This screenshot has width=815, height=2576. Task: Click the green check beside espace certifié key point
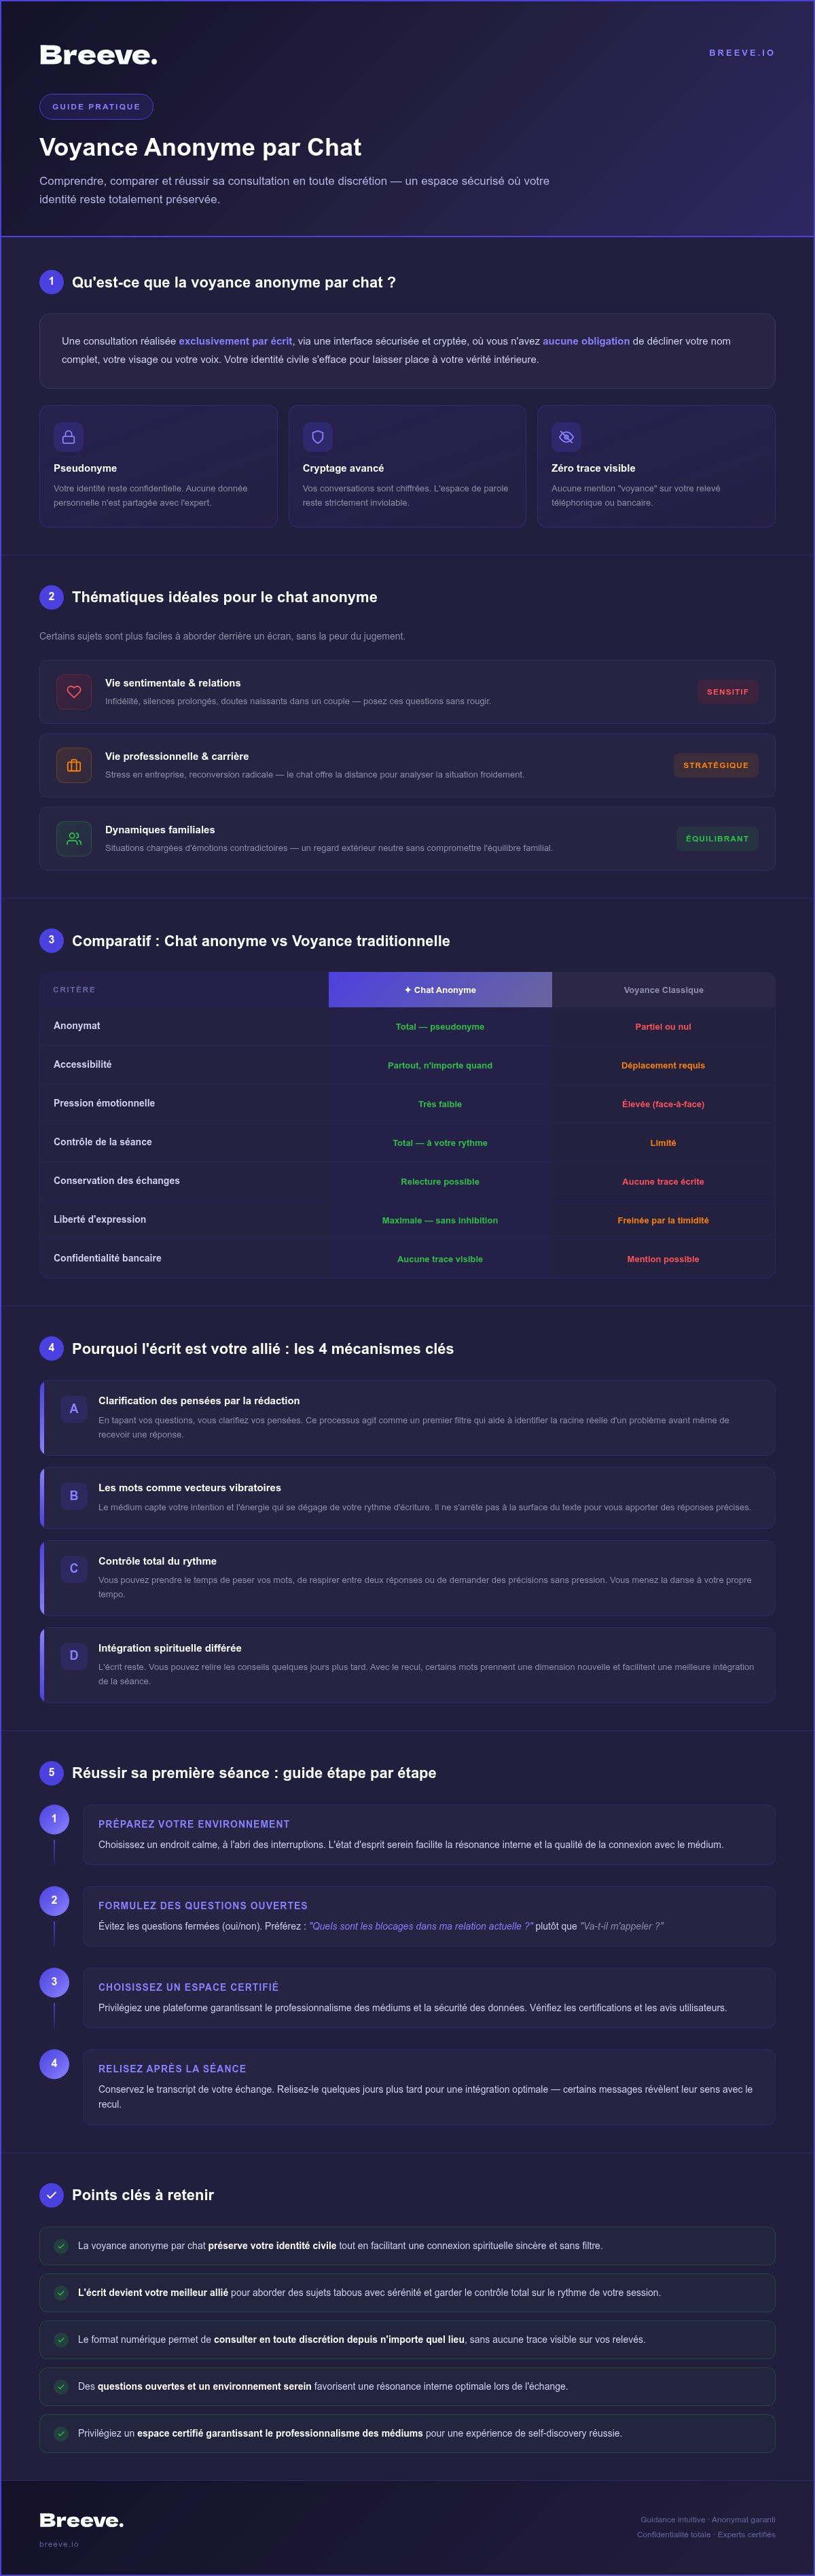coord(61,2434)
